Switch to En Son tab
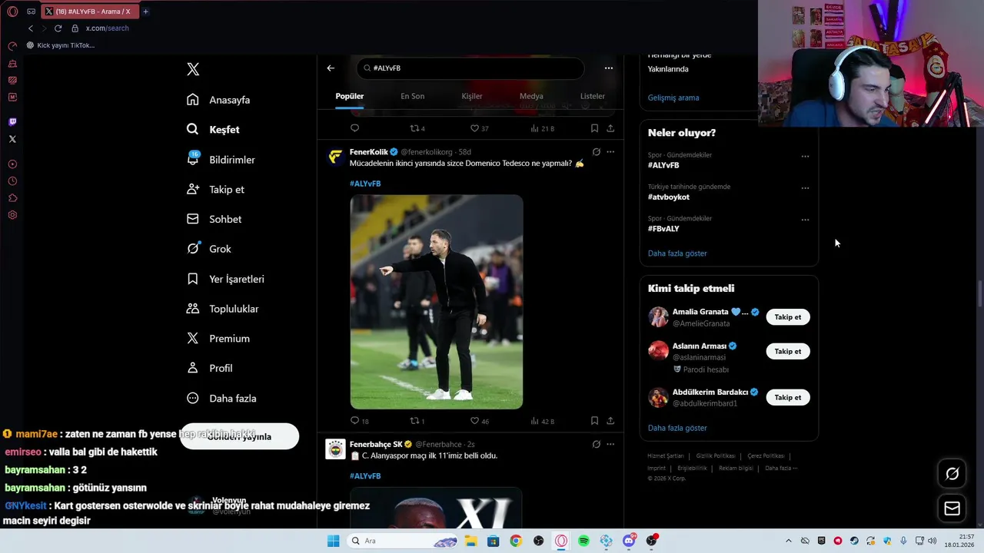This screenshot has width=984, height=553. coord(412,96)
